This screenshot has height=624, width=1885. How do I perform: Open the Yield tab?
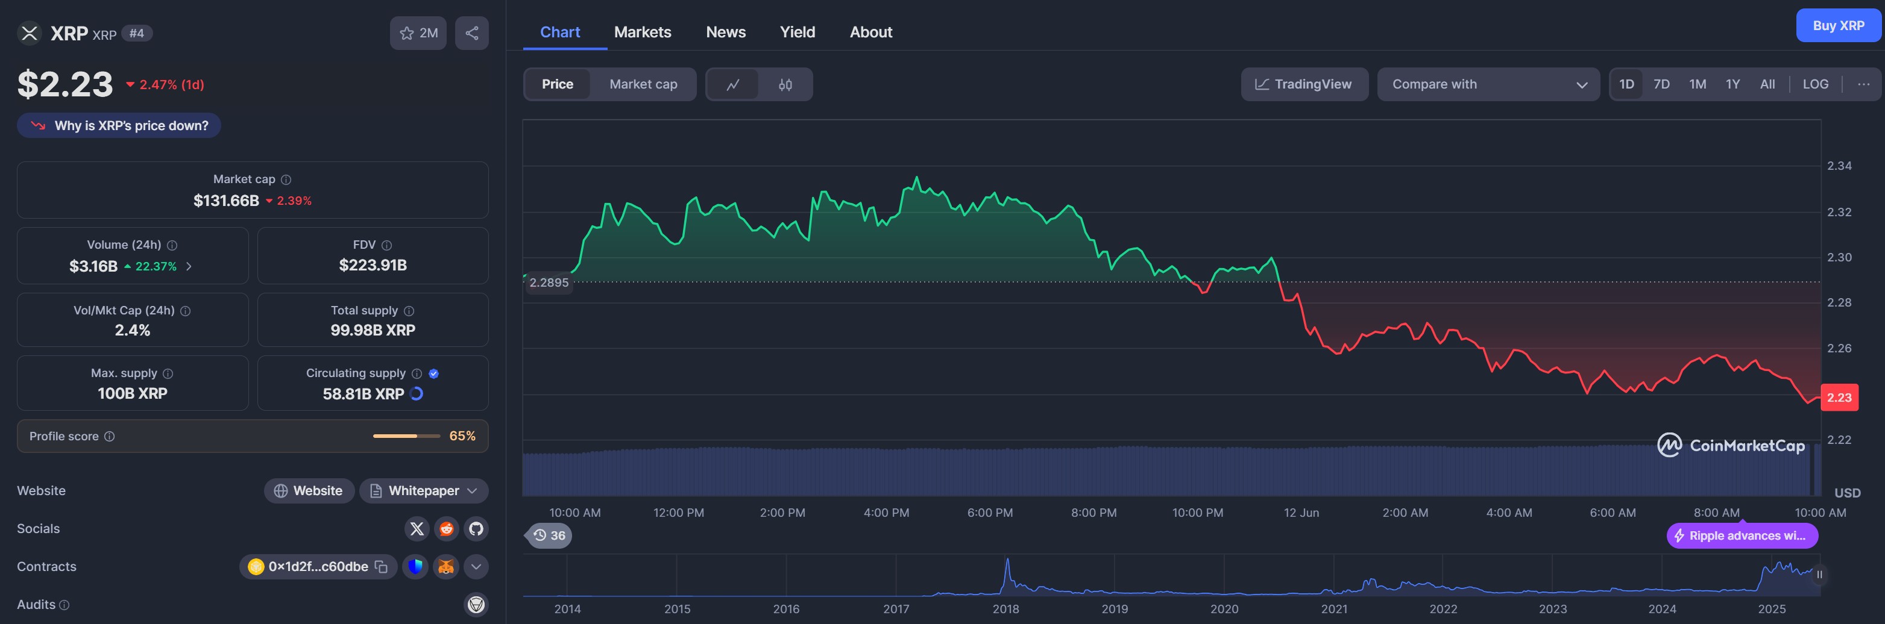click(798, 32)
